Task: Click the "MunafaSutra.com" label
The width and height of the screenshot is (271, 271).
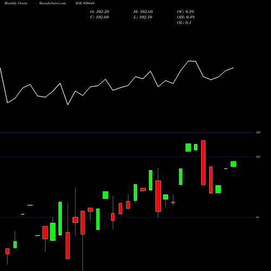Action: click(53, 3)
